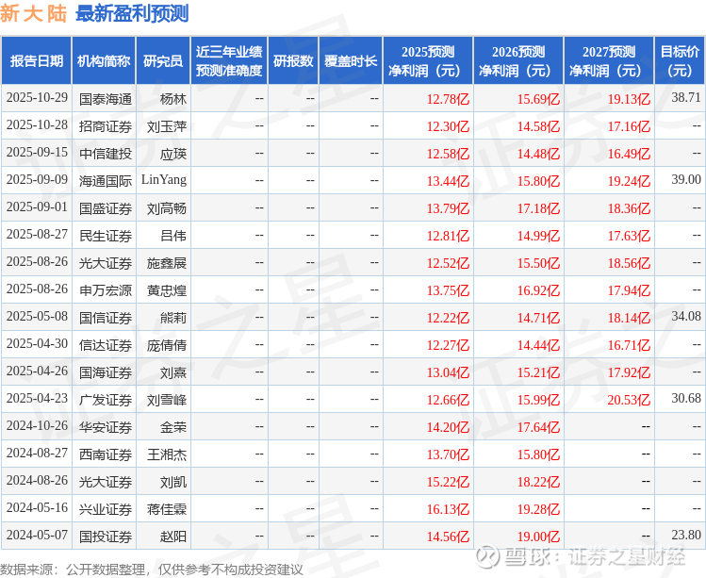Select institution 中信建投
706x578 pixels.
coord(106,154)
